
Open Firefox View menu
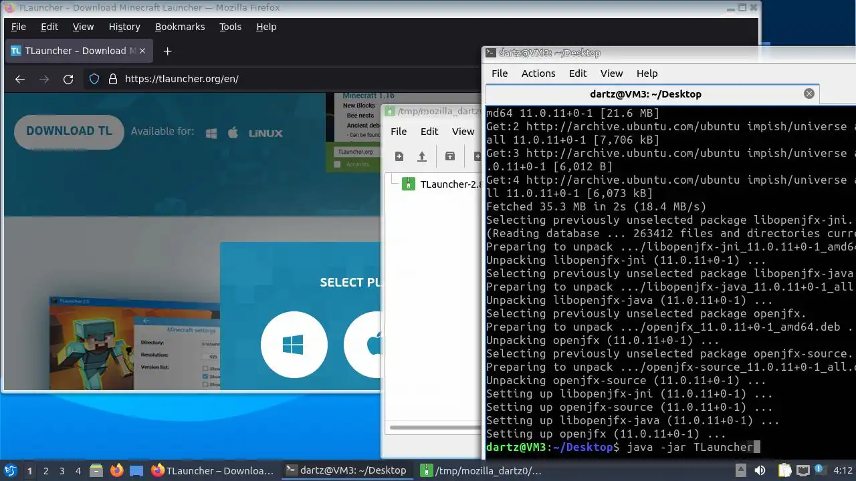click(83, 27)
